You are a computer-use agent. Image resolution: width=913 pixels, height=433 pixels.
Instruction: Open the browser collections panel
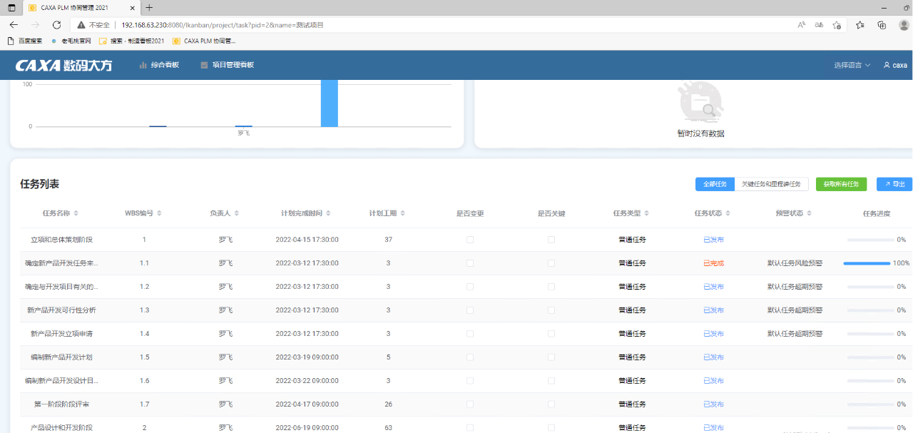[882, 25]
